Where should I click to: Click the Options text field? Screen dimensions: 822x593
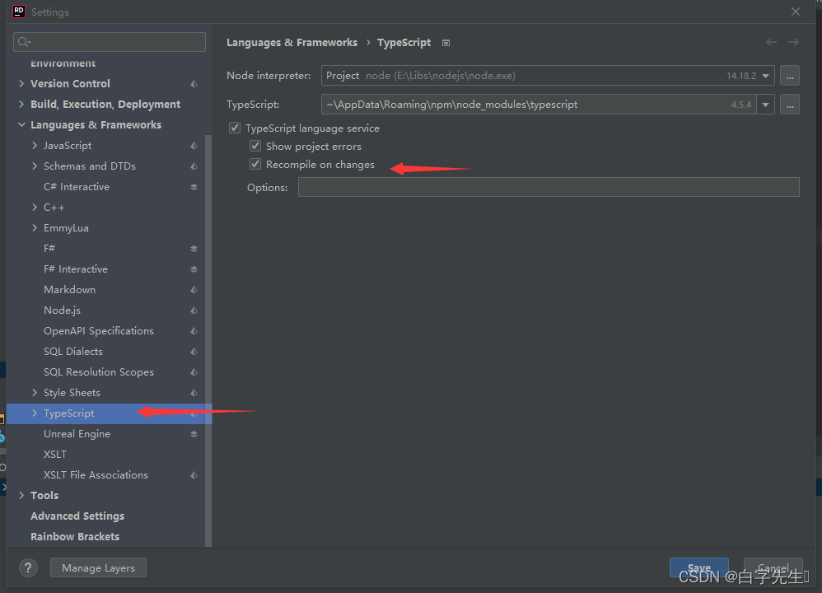(x=549, y=187)
